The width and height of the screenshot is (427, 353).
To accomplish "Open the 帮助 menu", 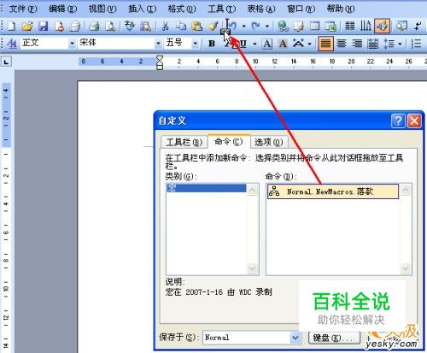I will (x=341, y=9).
